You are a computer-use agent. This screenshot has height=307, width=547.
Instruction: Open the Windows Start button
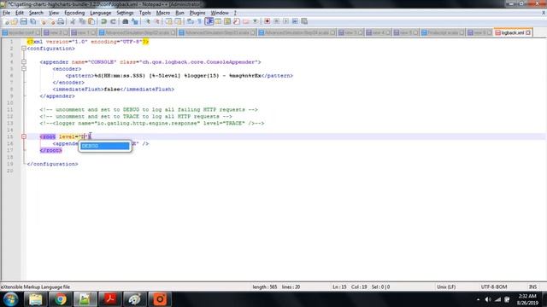pos(10,299)
